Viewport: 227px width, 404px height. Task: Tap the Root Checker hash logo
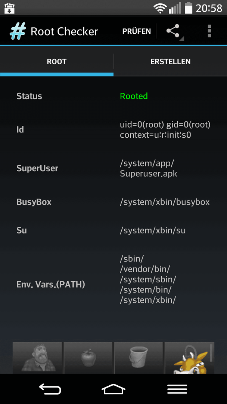point(18,31)
